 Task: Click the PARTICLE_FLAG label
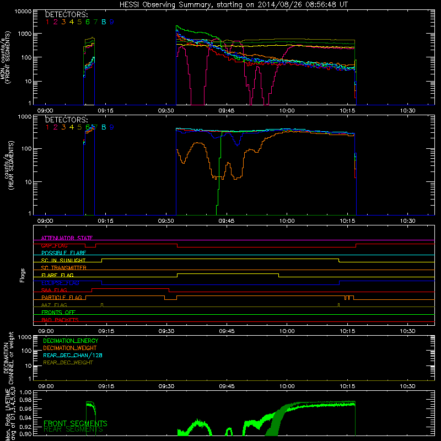pos(62,297)
